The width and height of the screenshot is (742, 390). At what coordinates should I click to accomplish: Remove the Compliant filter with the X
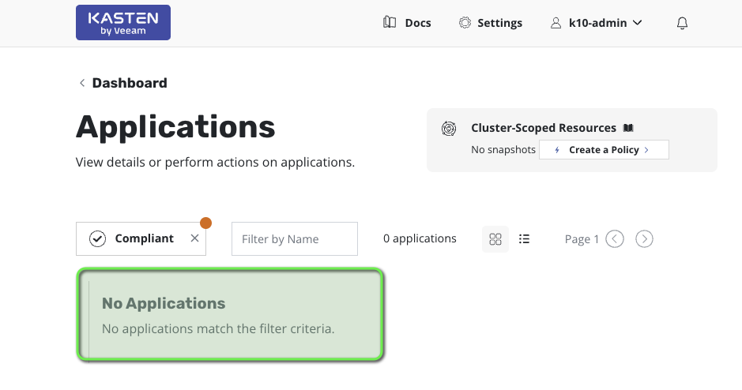[194, 238]
